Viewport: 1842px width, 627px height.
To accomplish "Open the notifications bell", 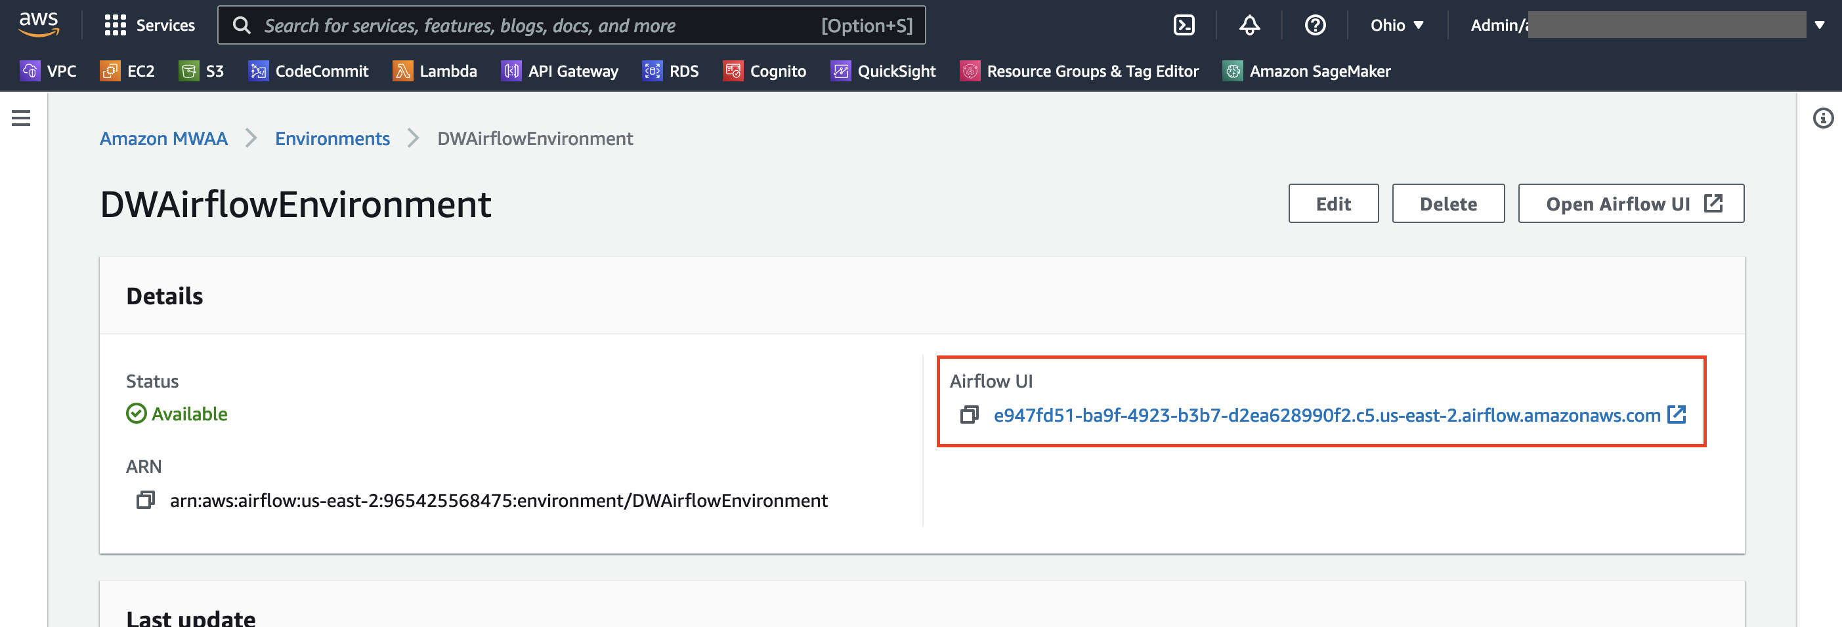I will (1249, 25).
